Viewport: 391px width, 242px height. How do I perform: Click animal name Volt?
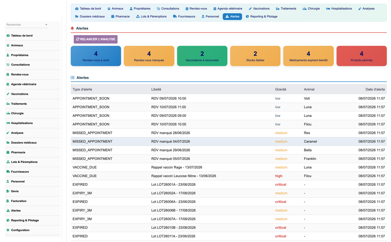click(307, 98)
